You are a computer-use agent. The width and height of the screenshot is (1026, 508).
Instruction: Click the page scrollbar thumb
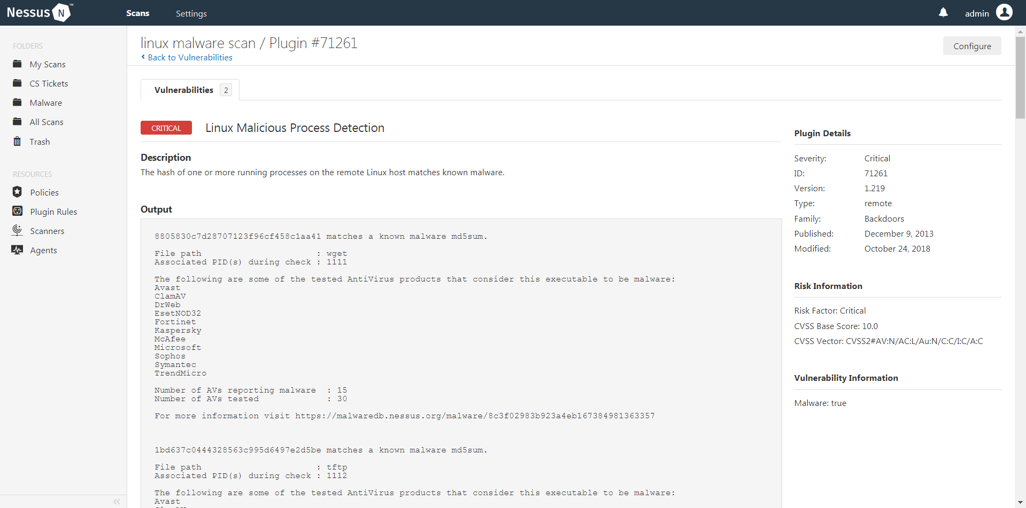pos(1020,77)
